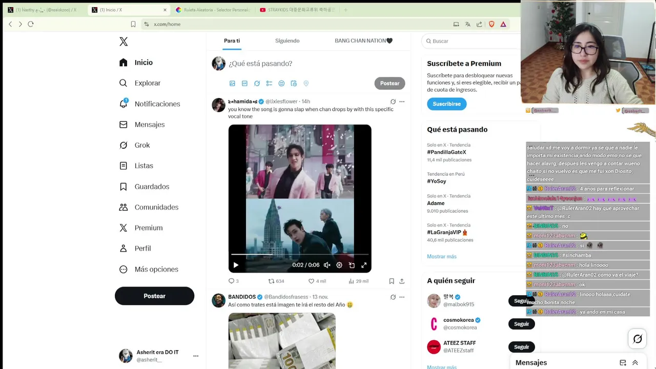The image size is (656, 369).
Task: Open video settings gear
Action: pyautogui.click(x=339, y=265)
